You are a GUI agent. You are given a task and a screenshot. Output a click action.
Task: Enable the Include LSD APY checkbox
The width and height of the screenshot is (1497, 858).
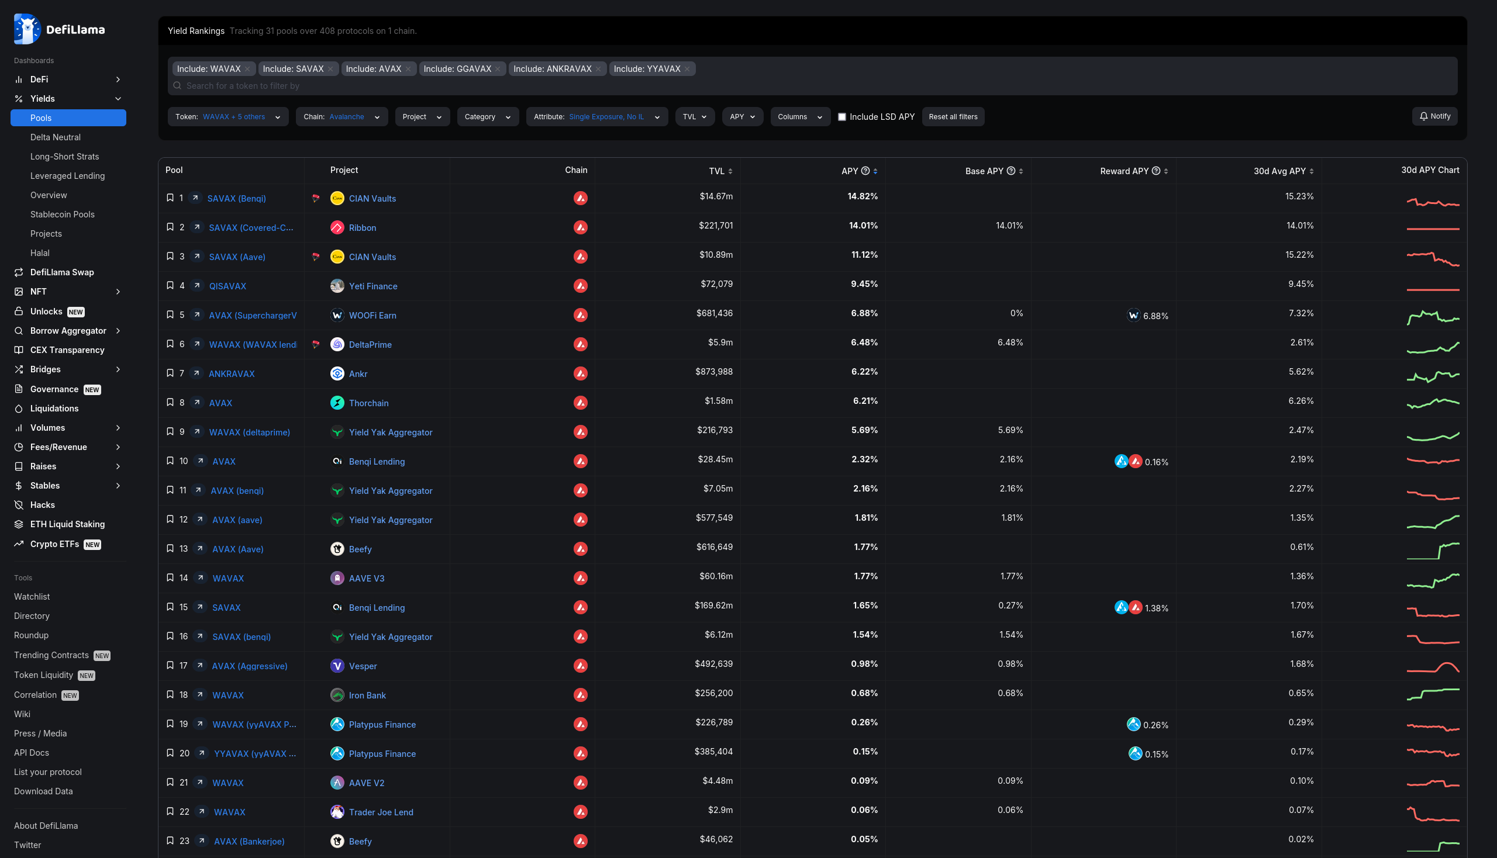[x=842, y=117]
